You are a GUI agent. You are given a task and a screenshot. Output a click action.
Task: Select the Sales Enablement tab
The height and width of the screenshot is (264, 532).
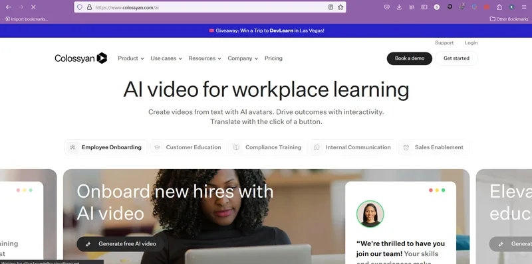[434, 147]
